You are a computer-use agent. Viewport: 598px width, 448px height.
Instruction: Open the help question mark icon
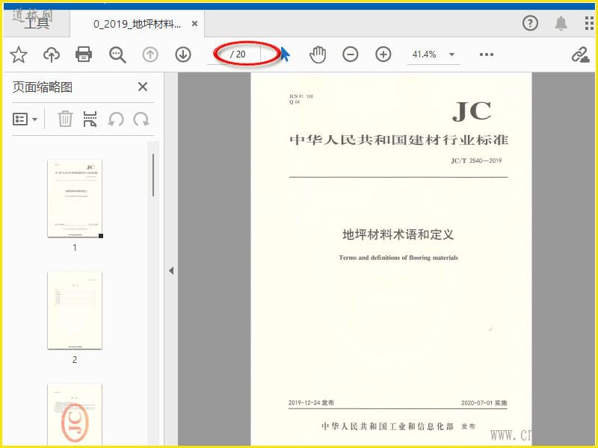click(530, 23)
